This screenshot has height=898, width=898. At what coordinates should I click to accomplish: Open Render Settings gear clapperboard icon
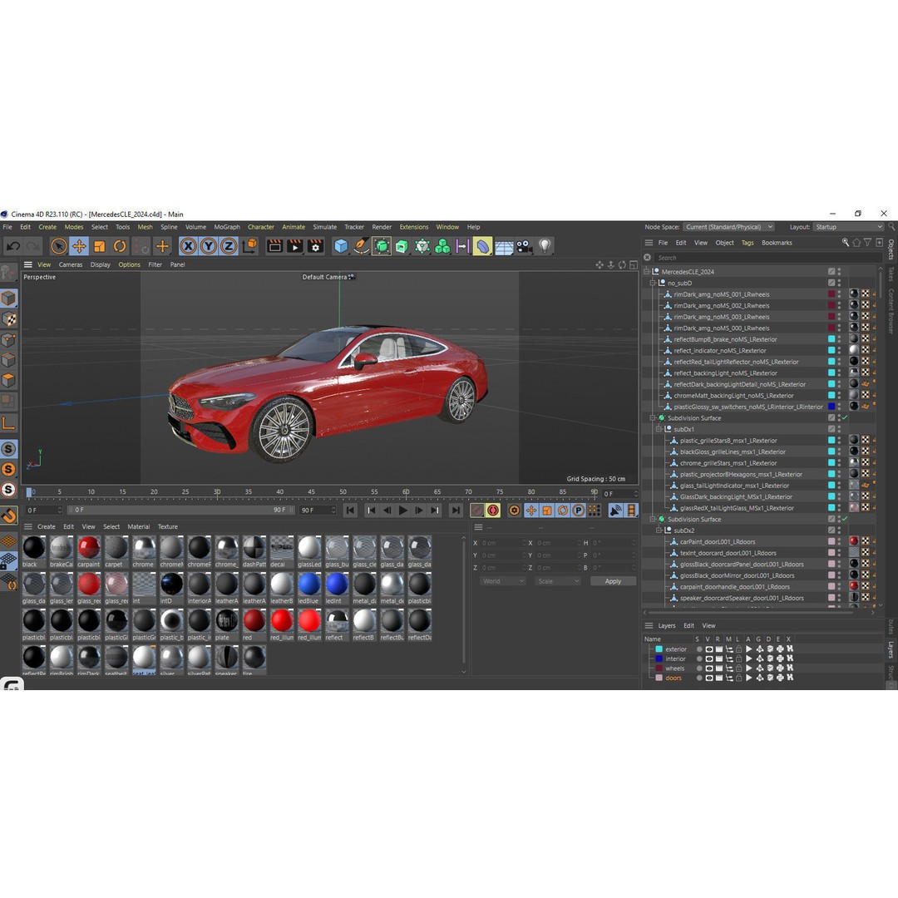point(315,246)
